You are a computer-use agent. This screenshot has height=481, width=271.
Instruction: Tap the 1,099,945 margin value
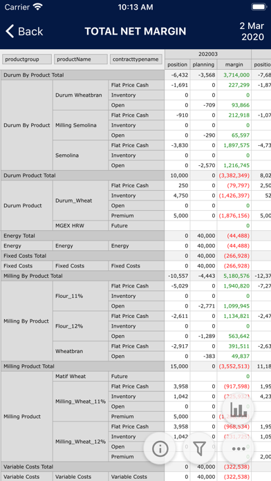[236, 306]
